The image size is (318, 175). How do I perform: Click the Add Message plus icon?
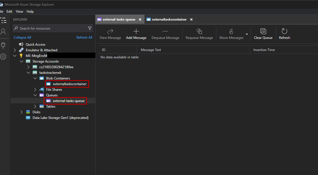click(136, 31)
